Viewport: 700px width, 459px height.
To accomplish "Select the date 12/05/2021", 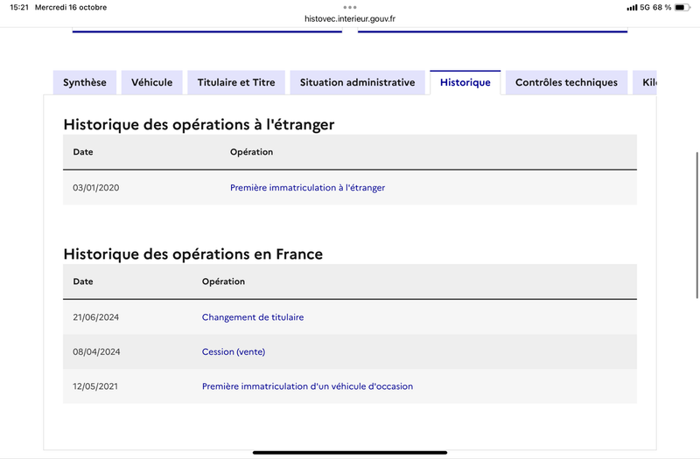I will pyautogui.click(x=95, y=386).
